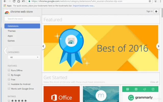Open the Momentum 'm' extension tile
The height and width of the screenshot is (102, 163).
coord(101,94)
